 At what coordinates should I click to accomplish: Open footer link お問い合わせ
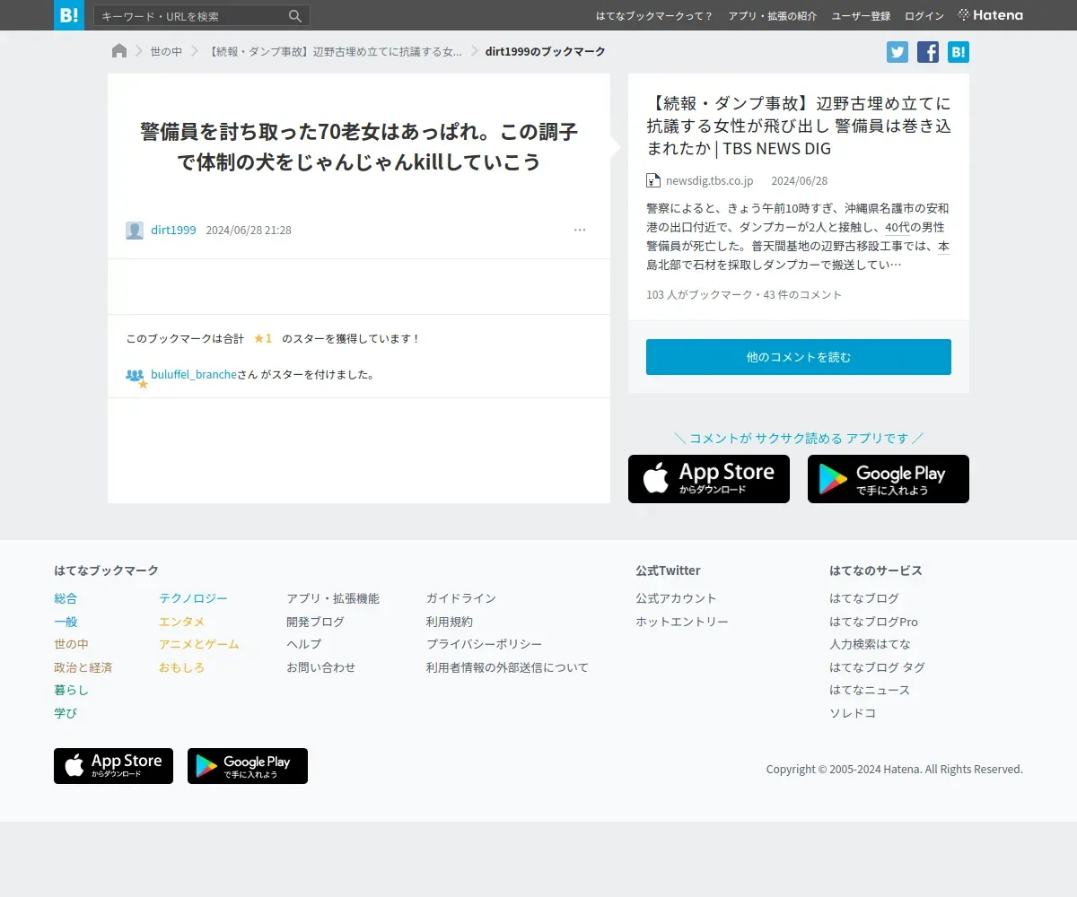point(320,667)
